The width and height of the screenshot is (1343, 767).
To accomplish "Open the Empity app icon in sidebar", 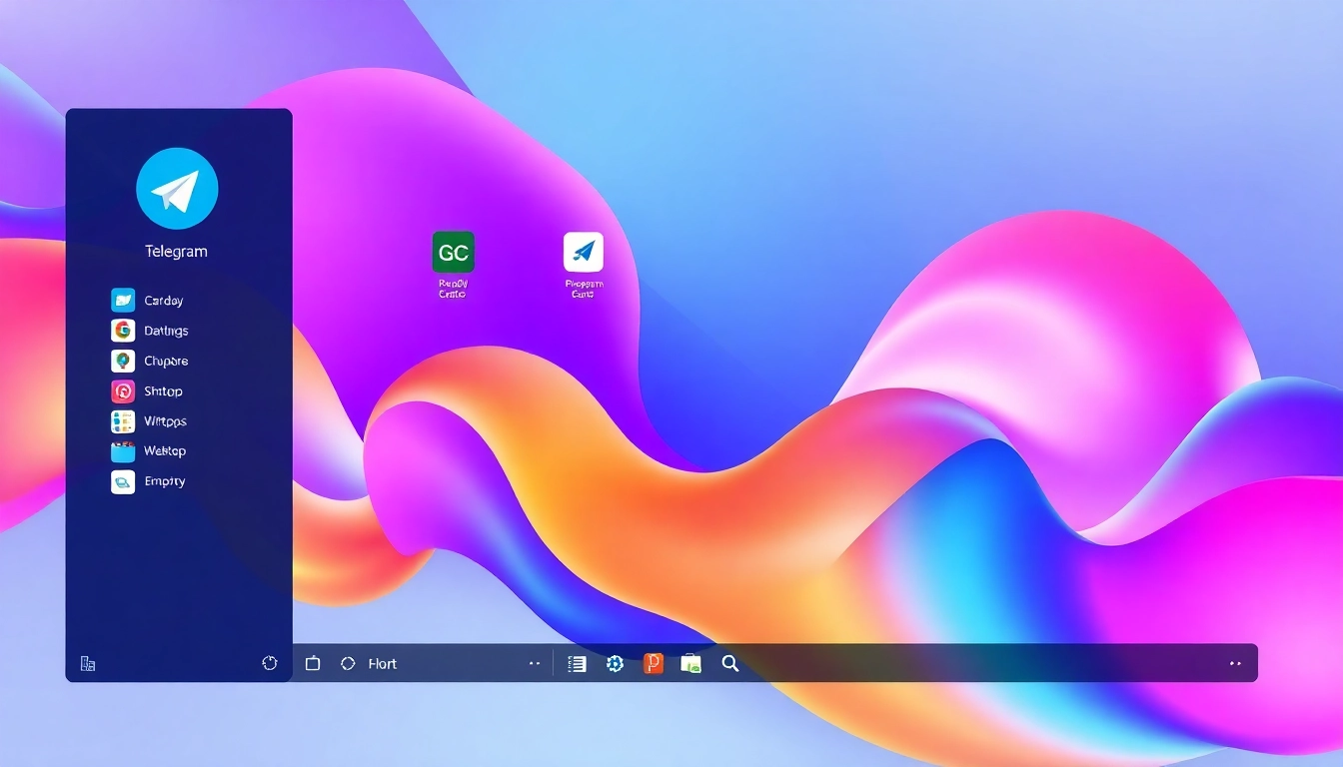I will coord(123,482).
